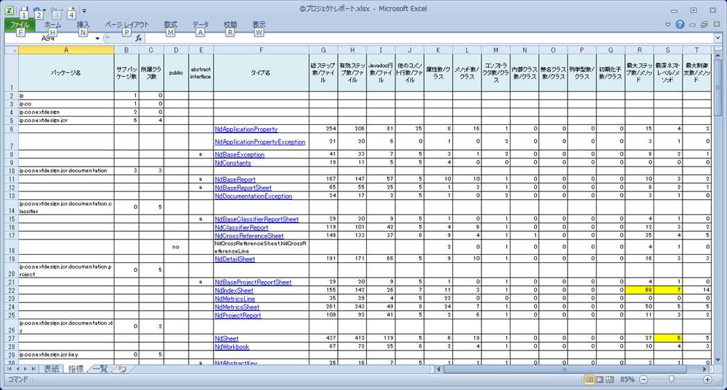Image resolution: width=727 pixels, height=390 pixels.
Task: Select the パッケージ名 header cell
Action: tap(67, 73)
